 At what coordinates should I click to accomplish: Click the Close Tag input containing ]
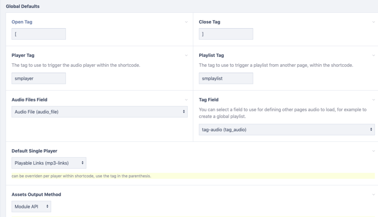226,34
